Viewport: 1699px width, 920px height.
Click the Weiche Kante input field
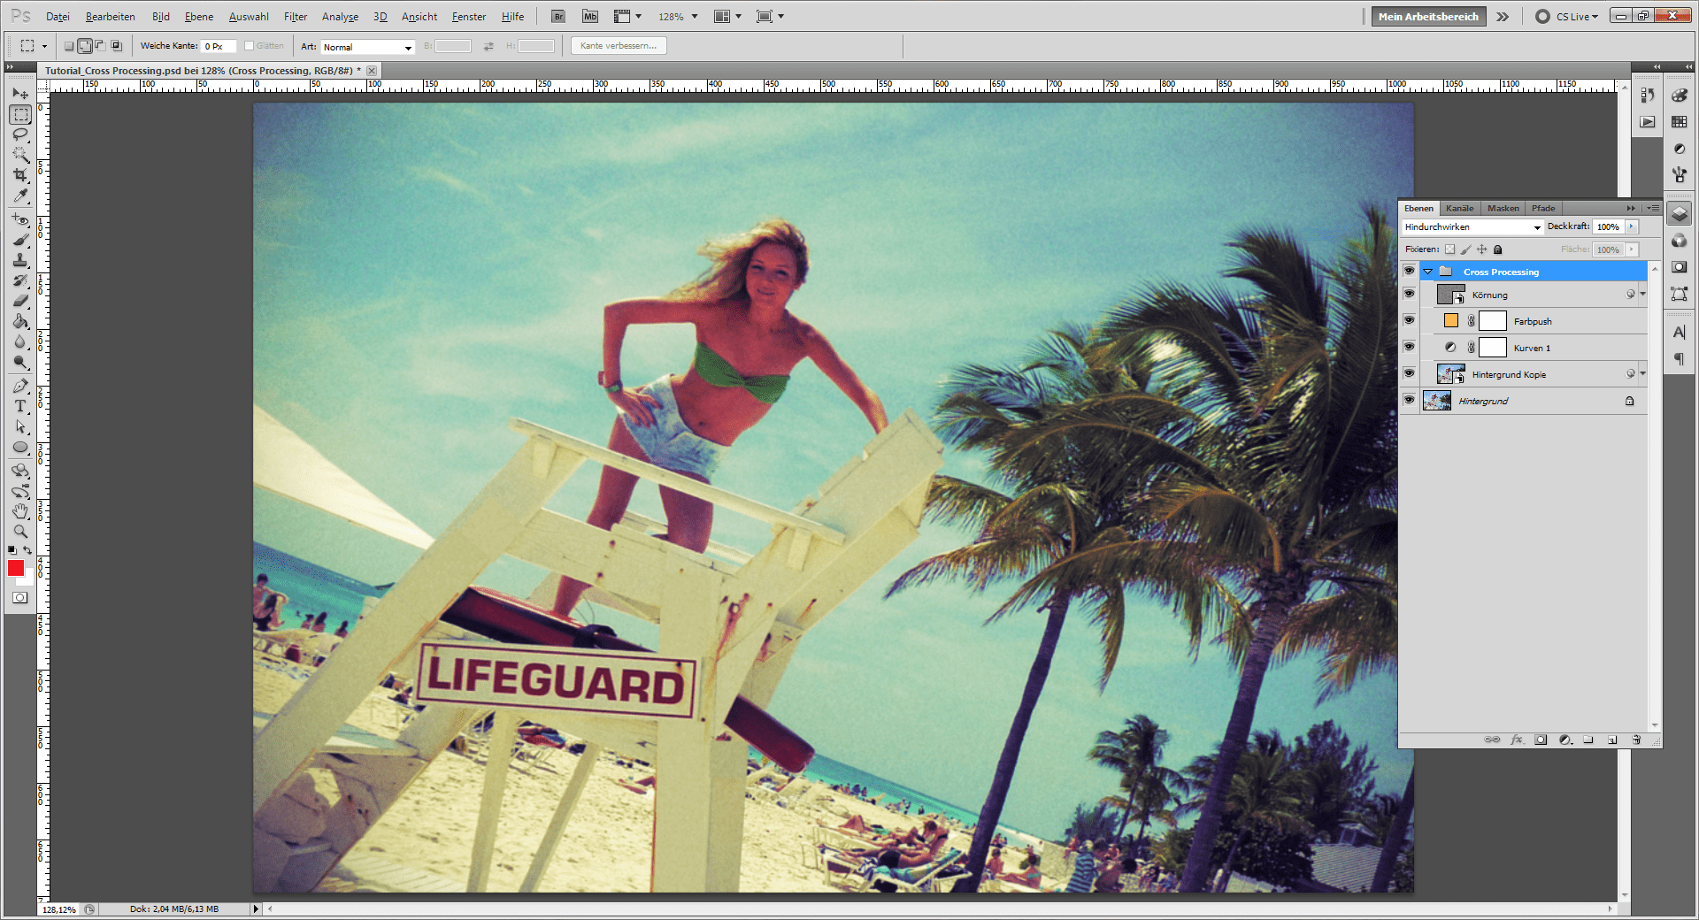tap(217, 46)
